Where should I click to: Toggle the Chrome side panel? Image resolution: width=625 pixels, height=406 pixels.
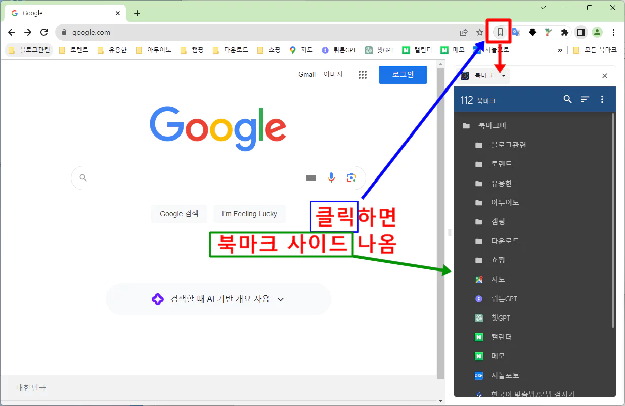581,32
